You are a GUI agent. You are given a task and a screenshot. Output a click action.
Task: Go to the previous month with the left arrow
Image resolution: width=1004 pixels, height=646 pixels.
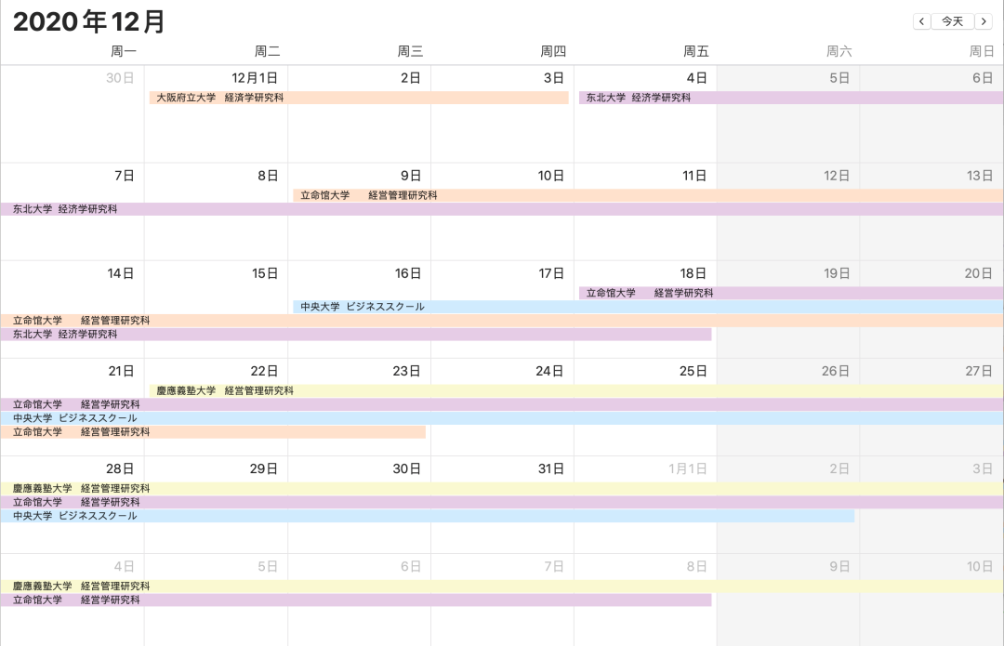921,21
